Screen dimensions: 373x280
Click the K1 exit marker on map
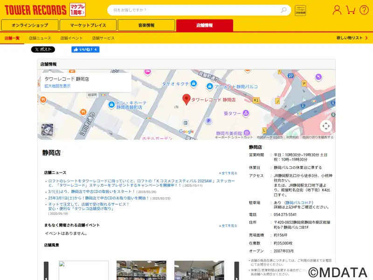[x=256, y=100]
